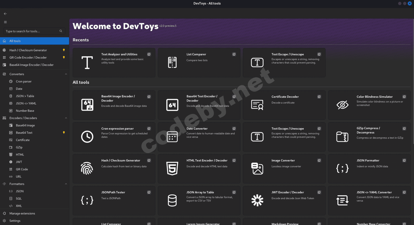Image resolution: width=414 pixels, height=225 pixels.
Task: Click the back arrow above the sidebar
Action: [x=5, y=14]
